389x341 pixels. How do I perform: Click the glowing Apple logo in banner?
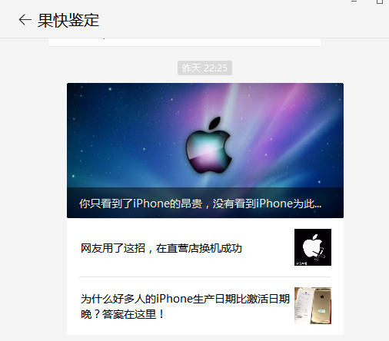pos(208,145)
